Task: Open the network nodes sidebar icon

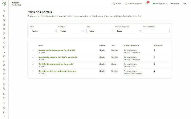Action: [4, 65]
